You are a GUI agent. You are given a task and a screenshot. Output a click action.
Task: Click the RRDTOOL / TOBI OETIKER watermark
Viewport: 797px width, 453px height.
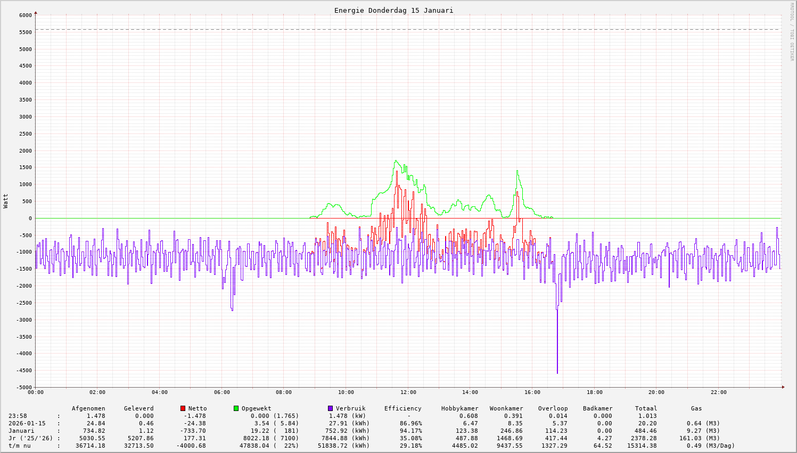click(792, 31)
